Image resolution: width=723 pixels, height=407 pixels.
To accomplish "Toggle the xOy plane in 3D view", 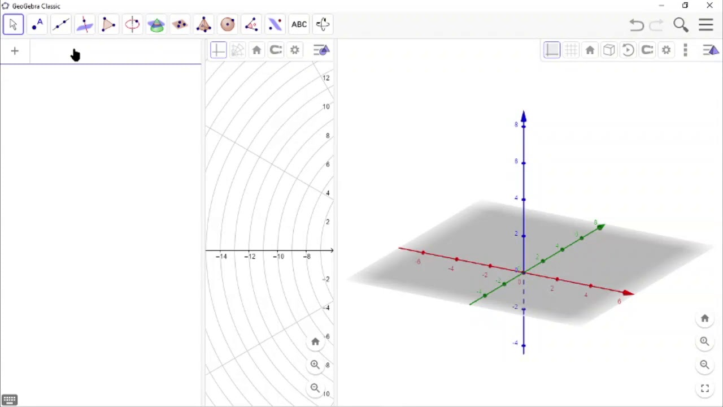I will coord(552,50).
